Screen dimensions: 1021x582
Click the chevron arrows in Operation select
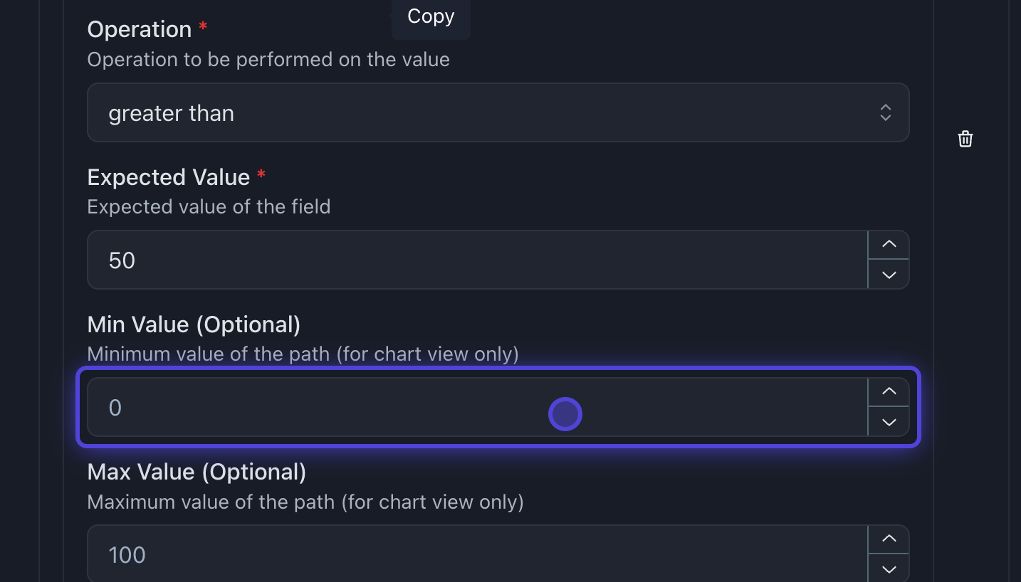[885, 112]
